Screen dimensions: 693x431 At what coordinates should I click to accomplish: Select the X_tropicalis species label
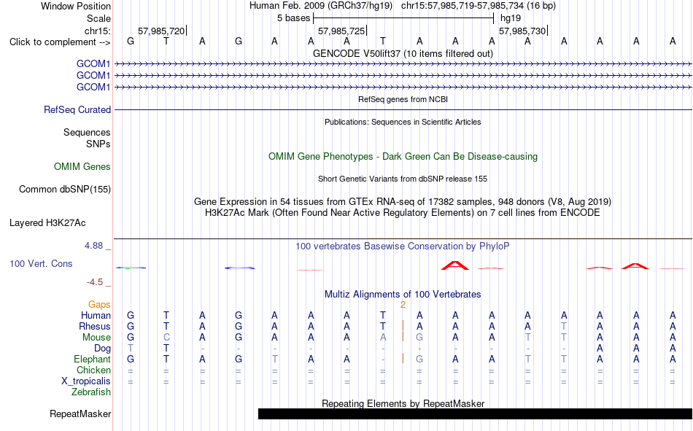[86, 381]
